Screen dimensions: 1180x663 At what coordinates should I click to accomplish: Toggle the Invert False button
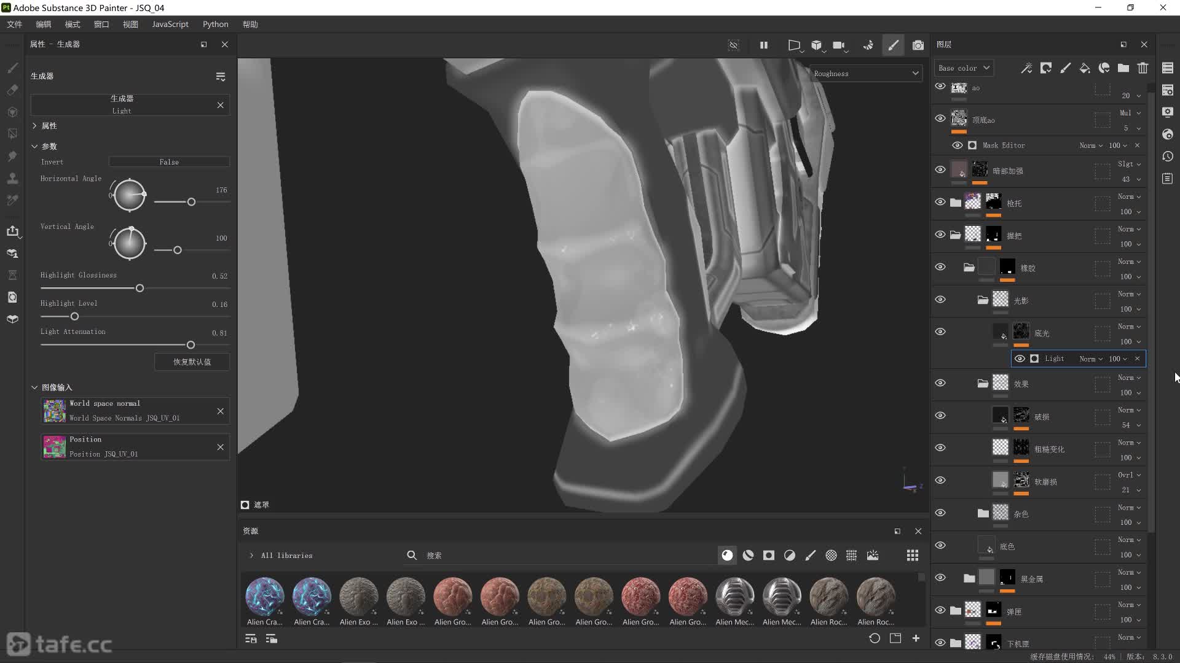[169, 162]
